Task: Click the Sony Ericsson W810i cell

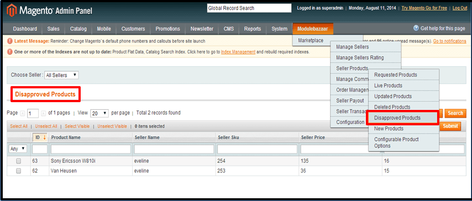Action: [73, 161]
